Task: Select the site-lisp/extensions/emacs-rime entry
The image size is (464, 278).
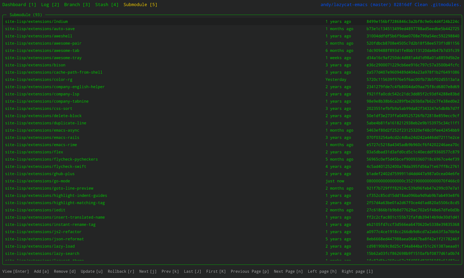Action: tap(38, 145)
